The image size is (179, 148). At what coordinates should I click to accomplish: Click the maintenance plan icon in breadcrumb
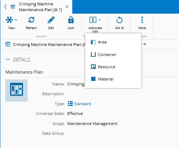coord(8,45)
